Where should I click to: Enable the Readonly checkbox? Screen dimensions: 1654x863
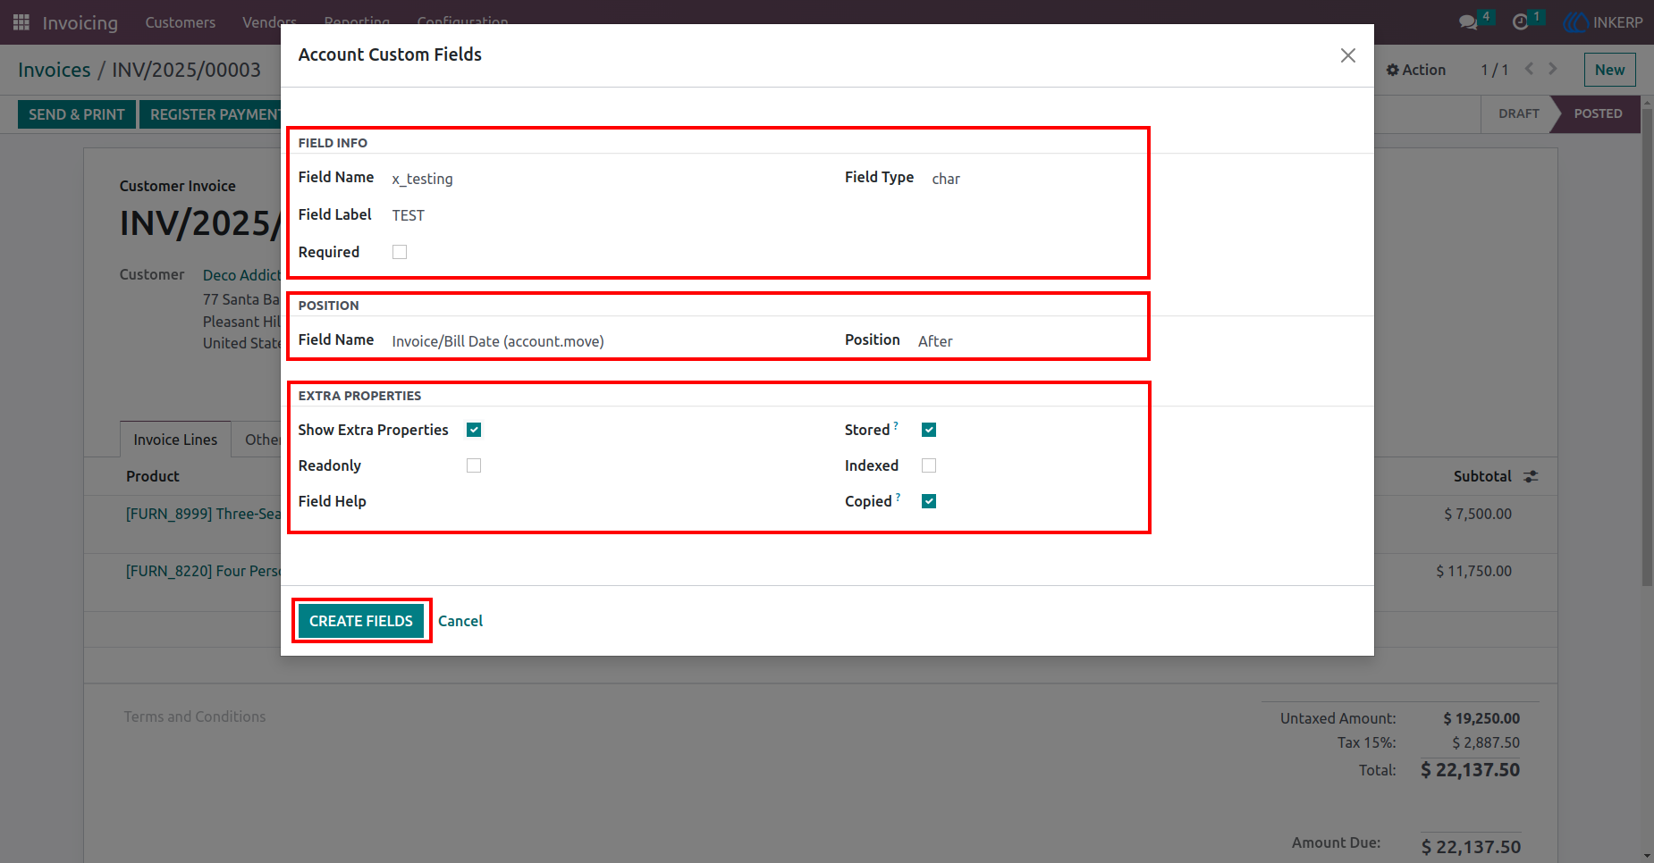pos(474,465)
